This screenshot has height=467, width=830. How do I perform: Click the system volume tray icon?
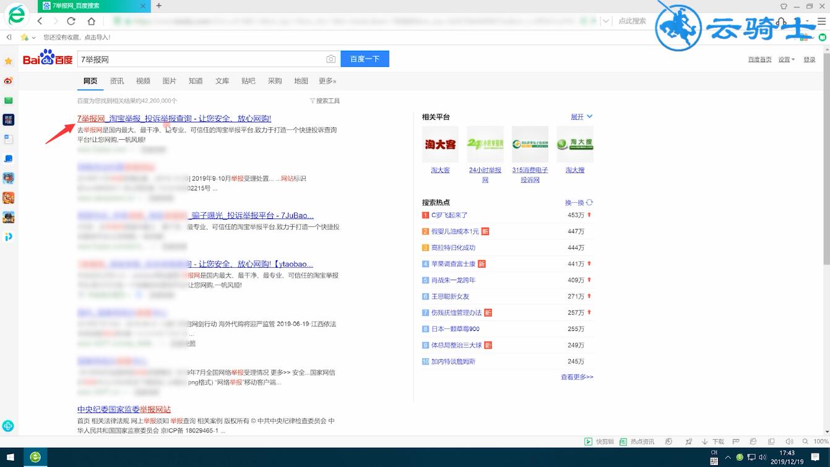762,458
